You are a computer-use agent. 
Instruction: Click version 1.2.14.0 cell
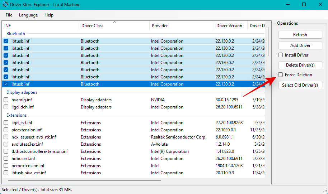[222, 144]
